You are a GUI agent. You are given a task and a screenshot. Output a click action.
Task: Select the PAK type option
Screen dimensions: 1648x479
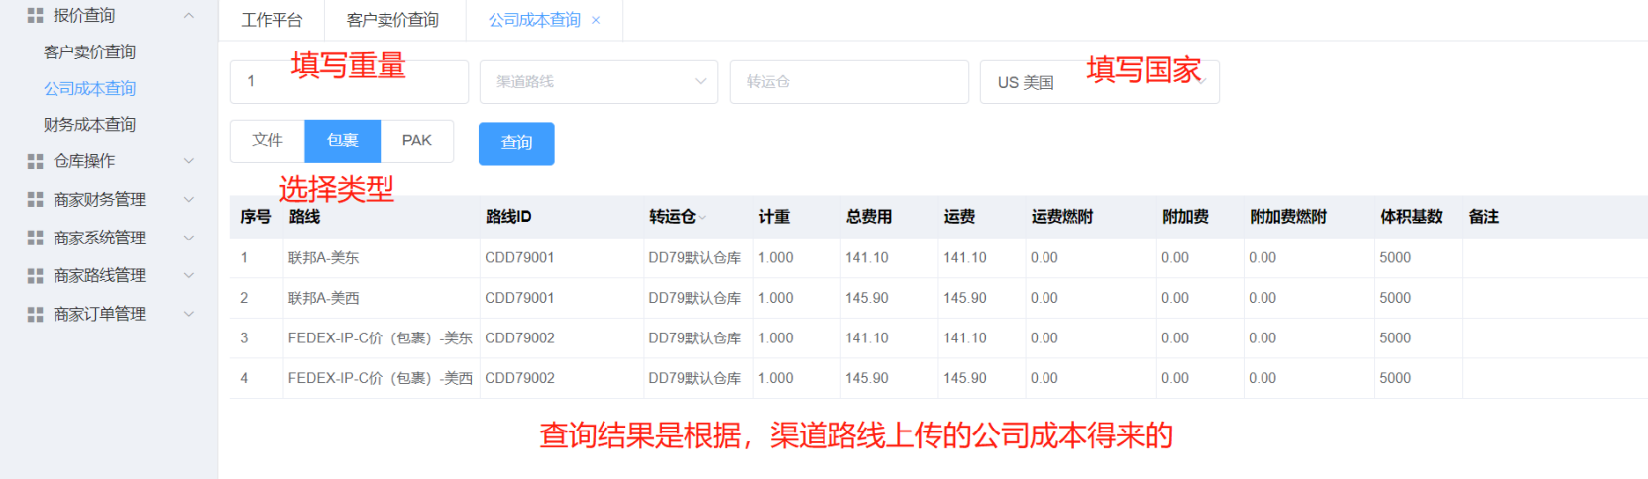click(x=416, y=141)
